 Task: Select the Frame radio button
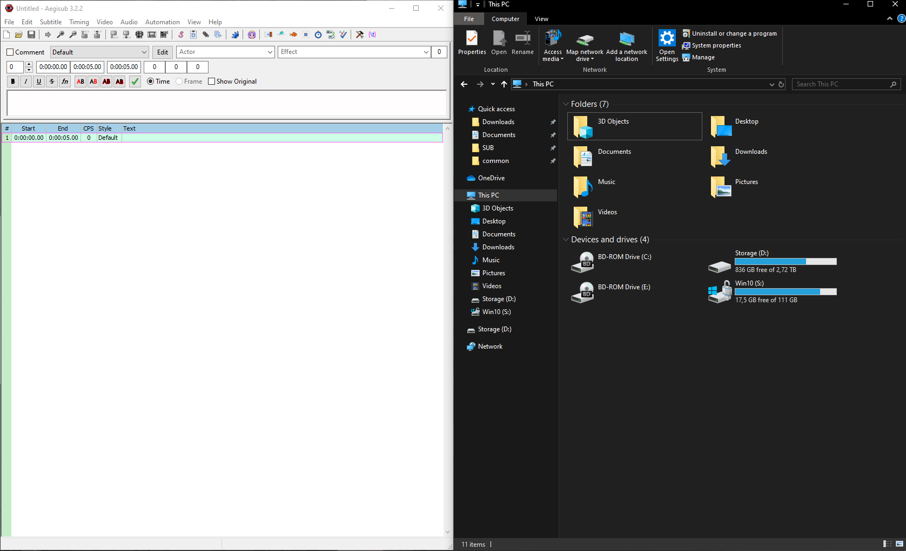point(179,81)
